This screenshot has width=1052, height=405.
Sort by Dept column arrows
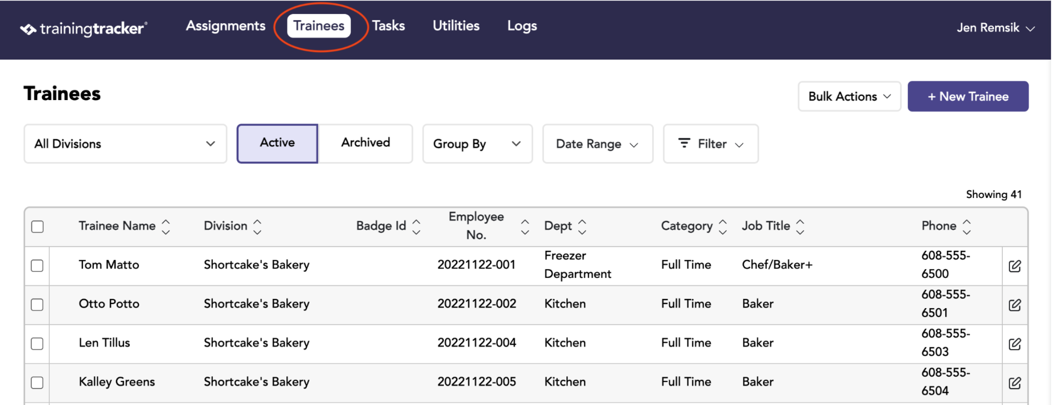coord(582,227)
